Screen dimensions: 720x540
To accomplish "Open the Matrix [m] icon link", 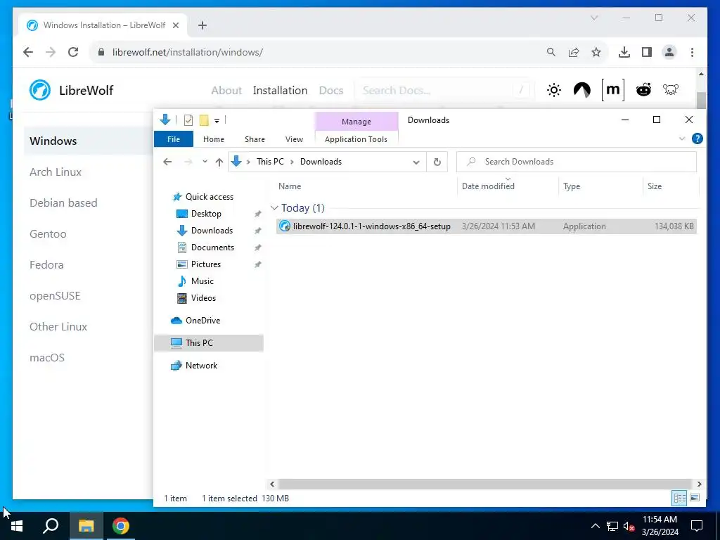I will pyautogui.click(x=612, y=89).
